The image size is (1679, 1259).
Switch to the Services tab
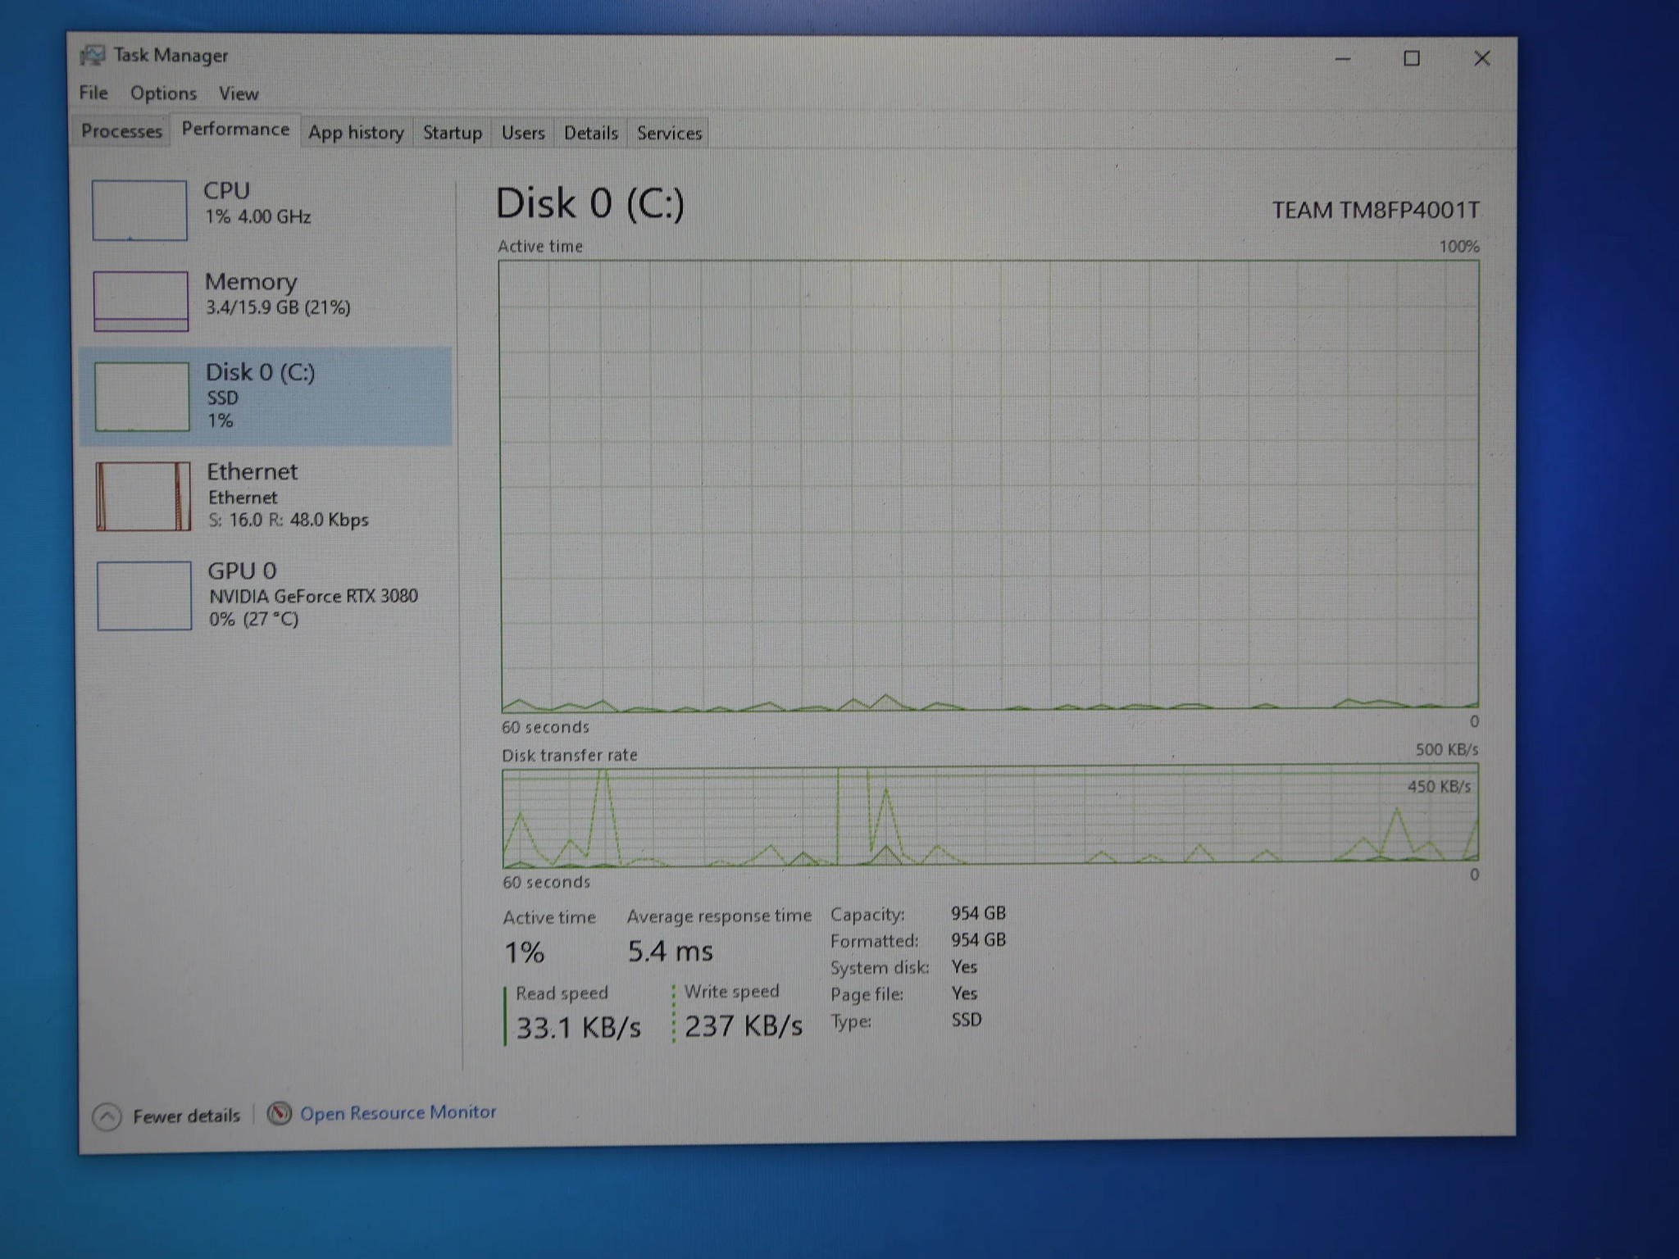(x=670, y=133)
